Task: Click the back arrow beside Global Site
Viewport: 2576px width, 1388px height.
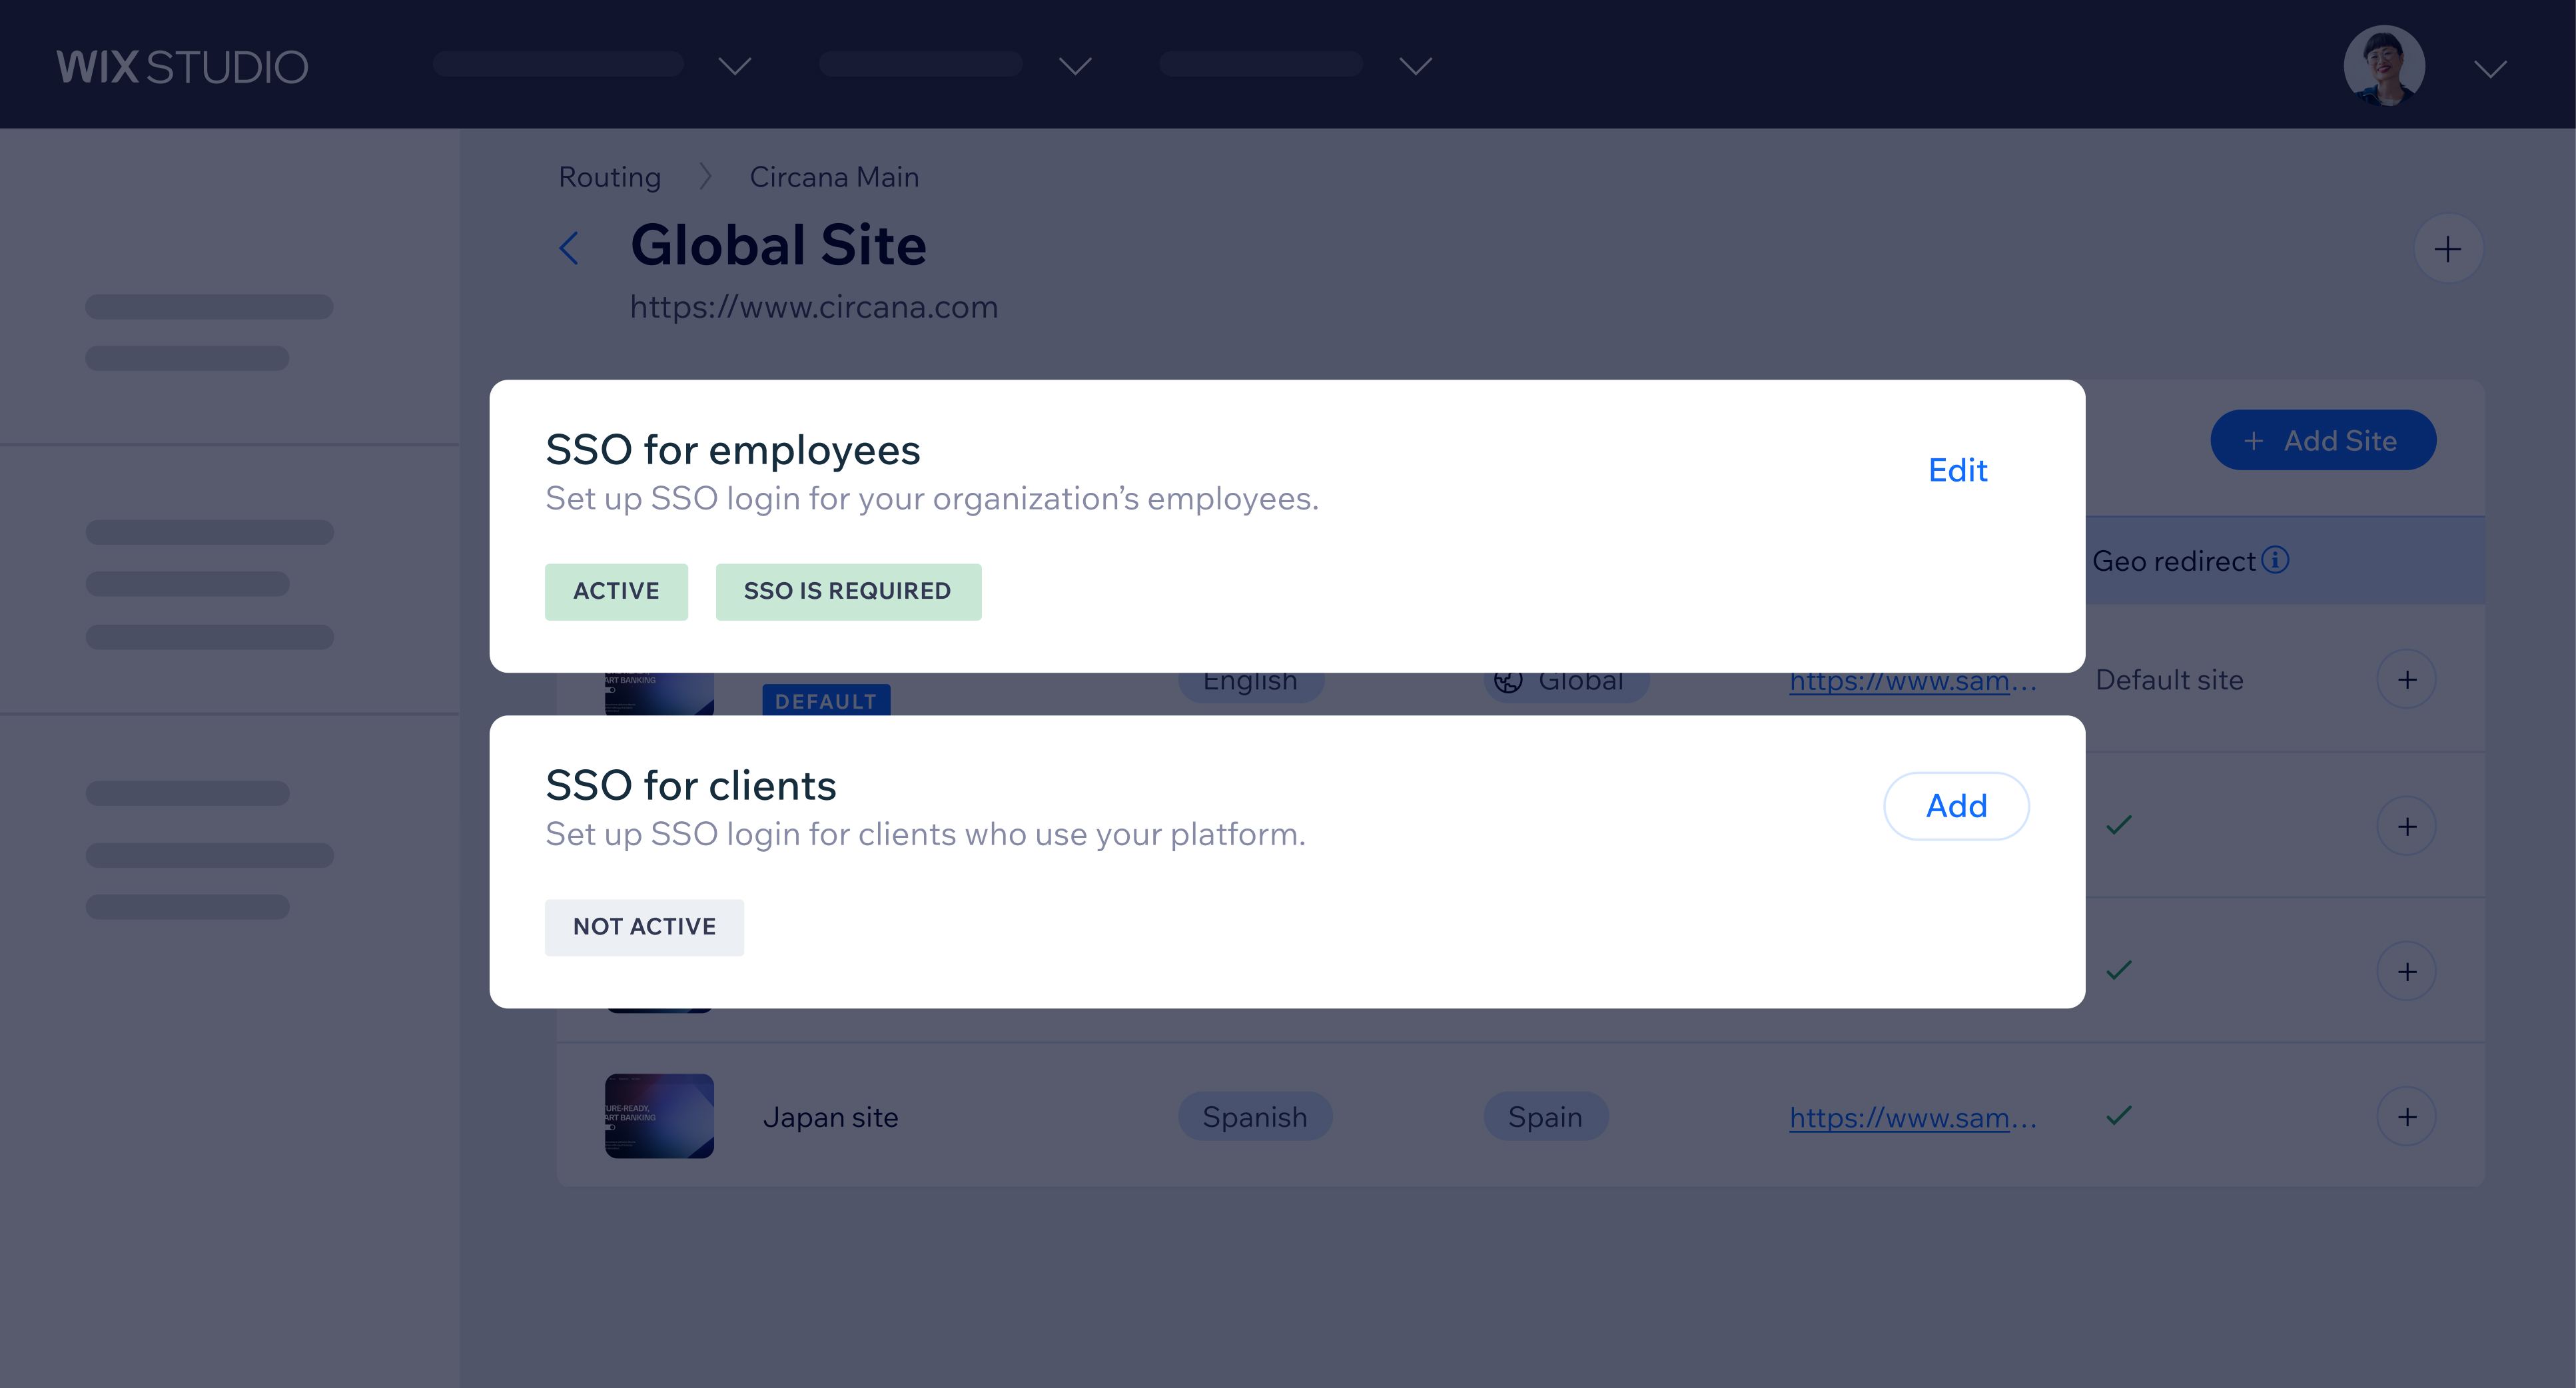Action: [569, 247]
